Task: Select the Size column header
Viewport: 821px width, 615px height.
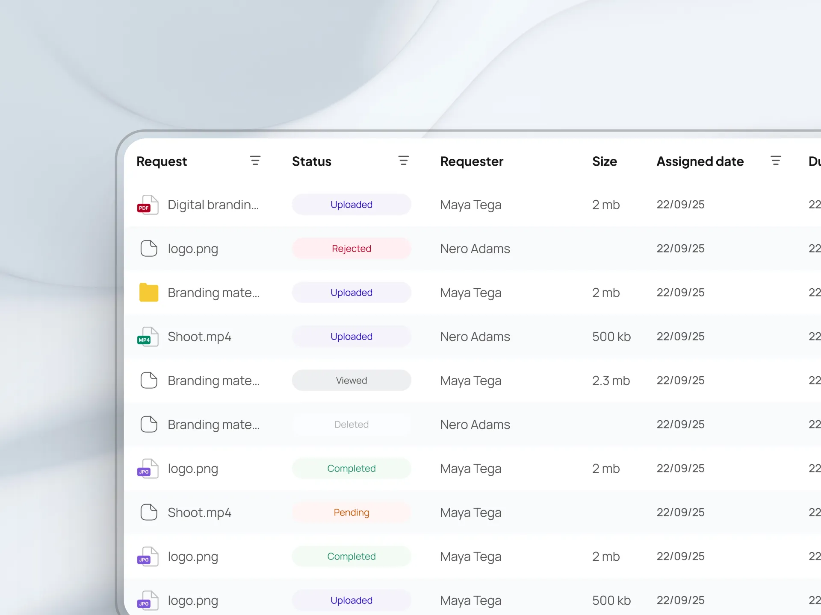Action: click(605, 161)
